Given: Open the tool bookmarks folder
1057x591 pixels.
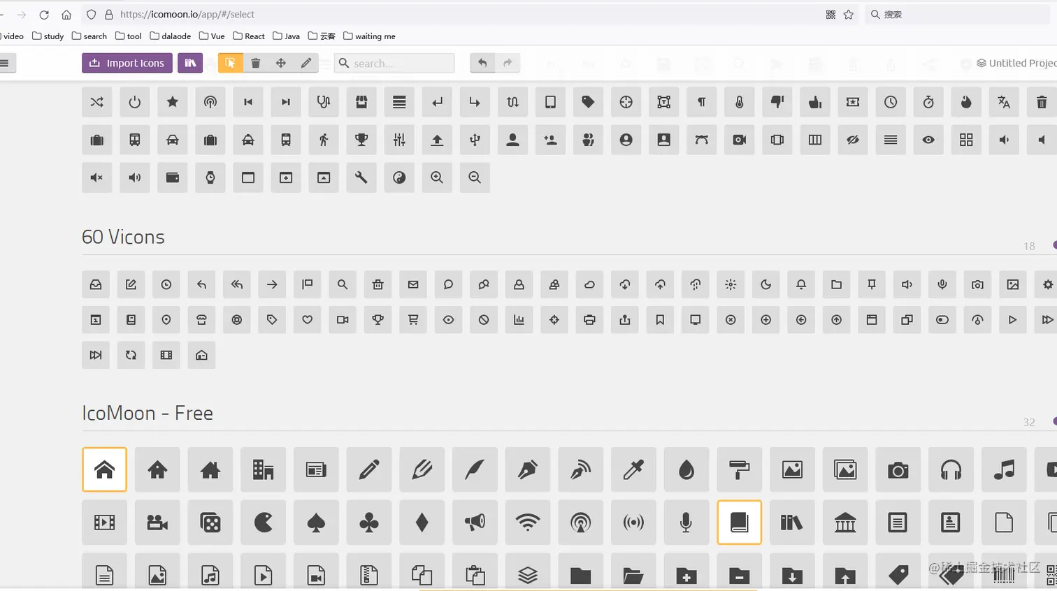Looking at the screenshot, I should click(x=128, y=36).
